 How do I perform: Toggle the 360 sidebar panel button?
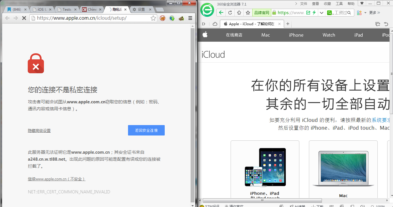click(204, 24)
